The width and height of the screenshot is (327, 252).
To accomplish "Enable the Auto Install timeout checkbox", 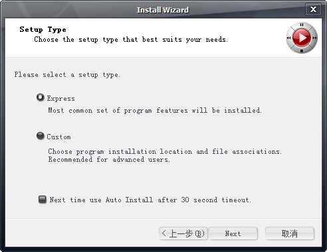I will 42,200.
